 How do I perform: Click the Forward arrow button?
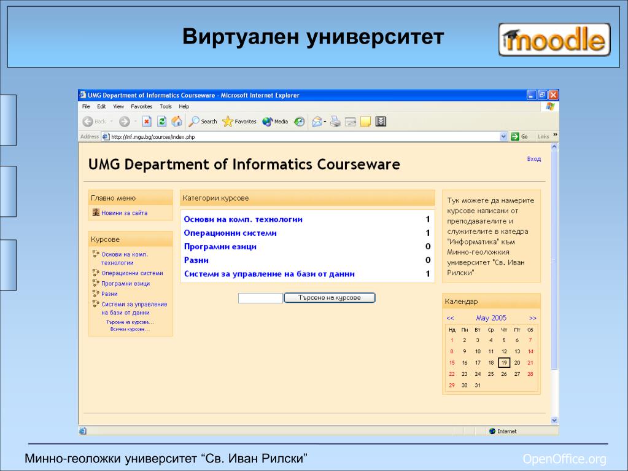[x=124, y=122]
